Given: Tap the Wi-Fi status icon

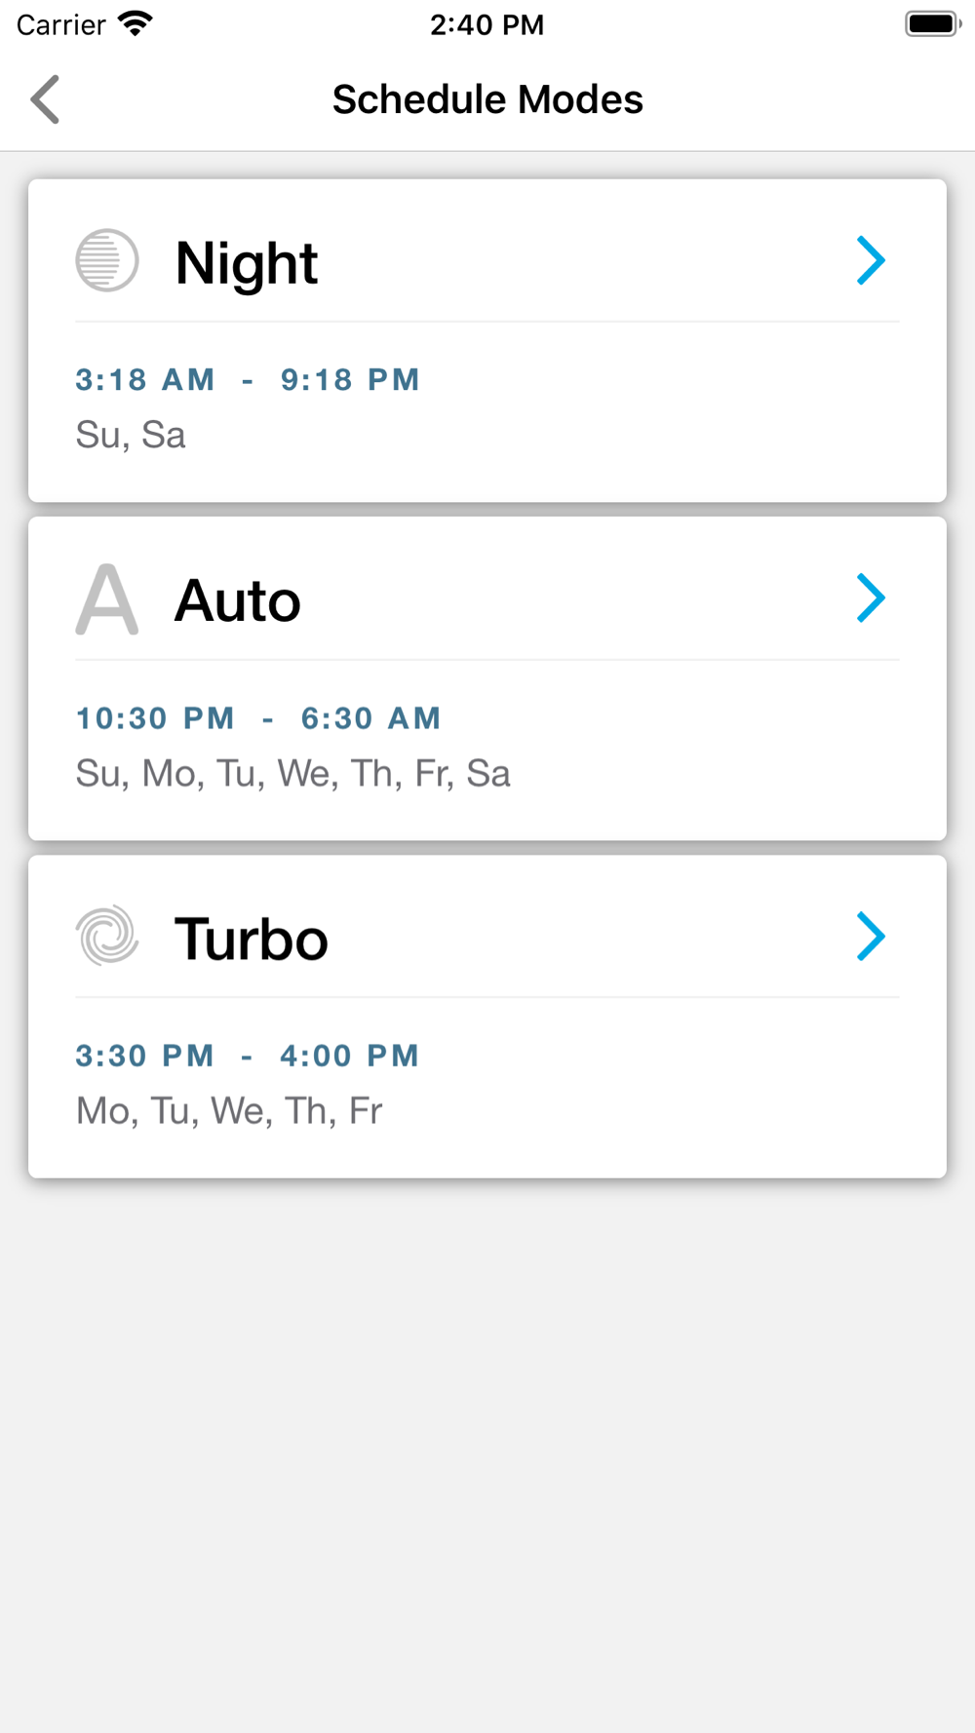Looking at the screenshot, I should click(x=136, y=23).
